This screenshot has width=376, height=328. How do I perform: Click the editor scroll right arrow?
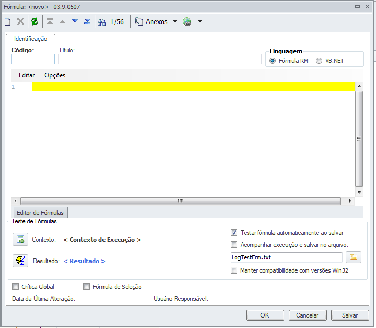350,201
